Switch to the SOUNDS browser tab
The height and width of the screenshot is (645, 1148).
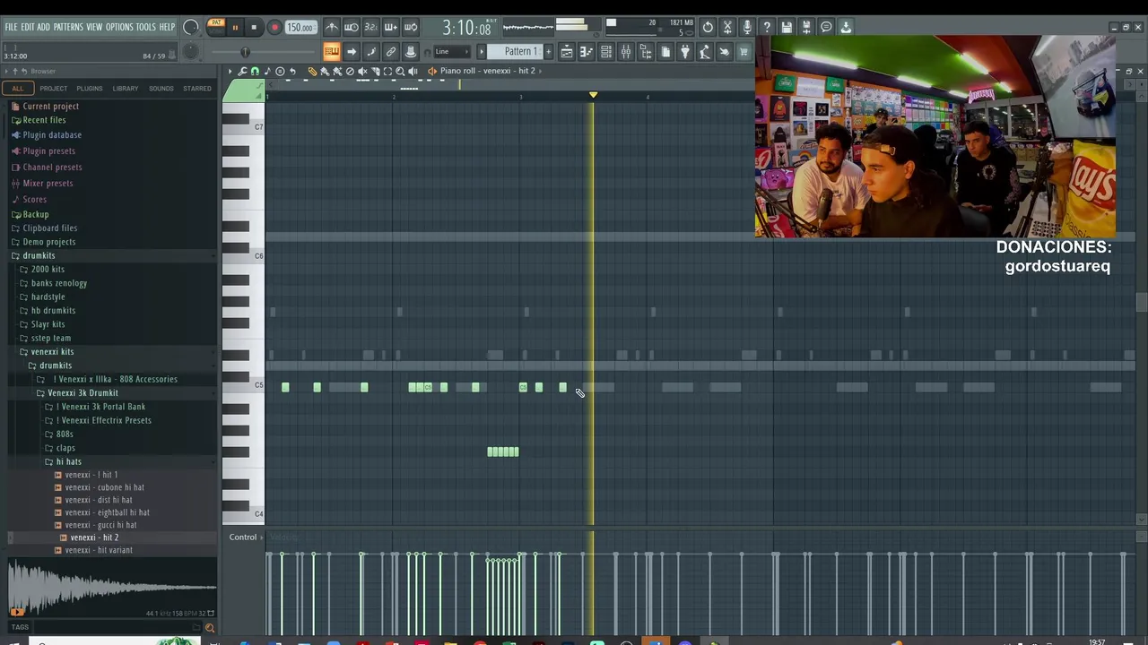(161, 88)
